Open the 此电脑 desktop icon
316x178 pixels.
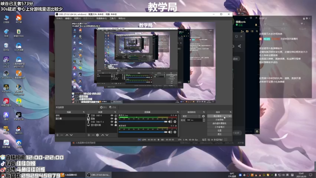[6, 19]
